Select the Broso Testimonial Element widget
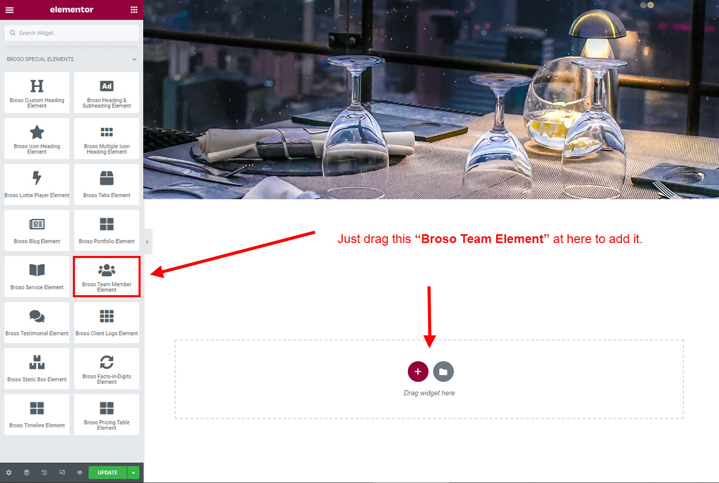719x483 pixels. tap(37, 323)
